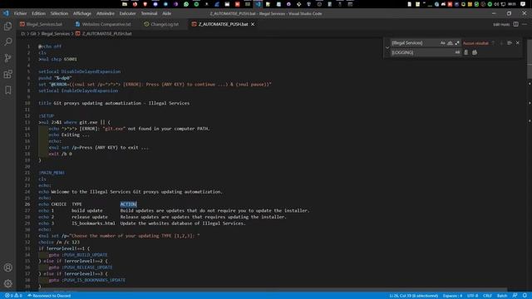Click the vertical scrollbar thumb of the editor

tap(530, 59)
